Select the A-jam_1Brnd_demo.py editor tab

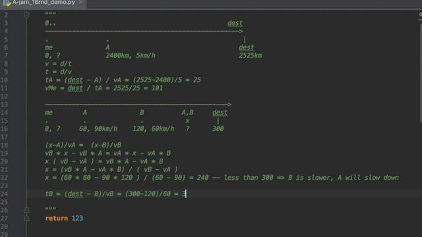click(43, 3)
